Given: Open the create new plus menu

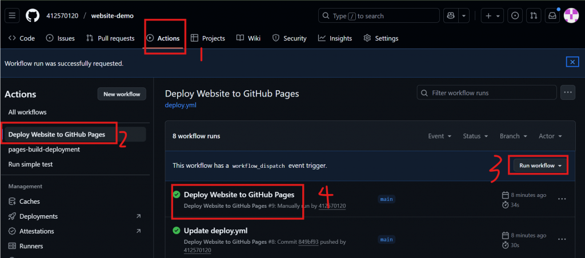Looking at the screenshot, I should click(x=492, y=15).
